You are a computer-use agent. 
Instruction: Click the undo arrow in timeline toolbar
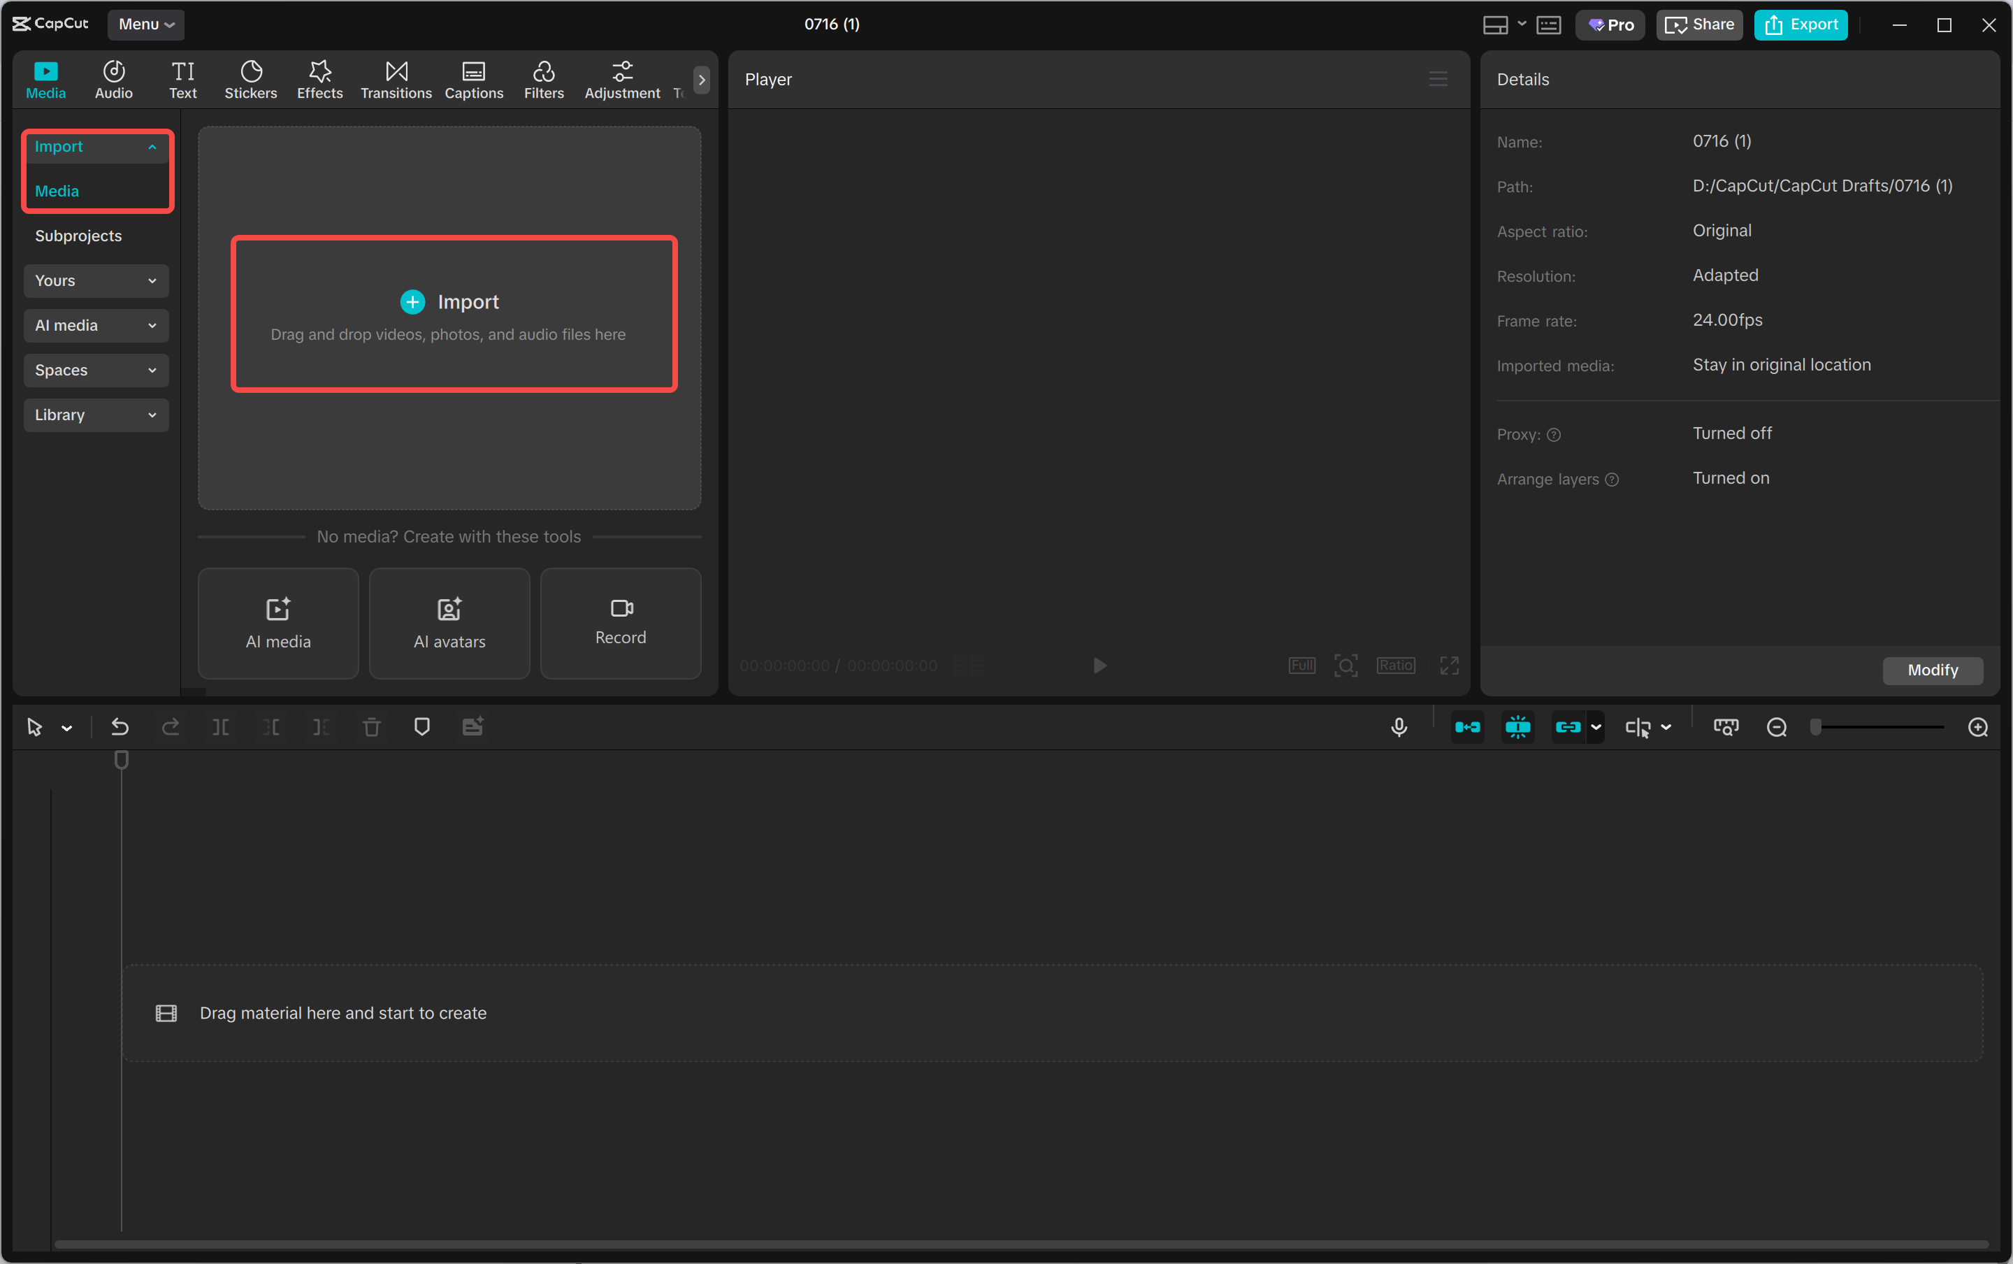pyautogui.click(x=120, y=727)
